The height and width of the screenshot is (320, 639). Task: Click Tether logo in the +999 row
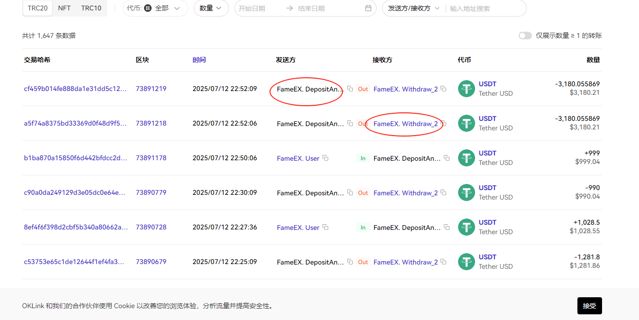(x=467, y=158)
